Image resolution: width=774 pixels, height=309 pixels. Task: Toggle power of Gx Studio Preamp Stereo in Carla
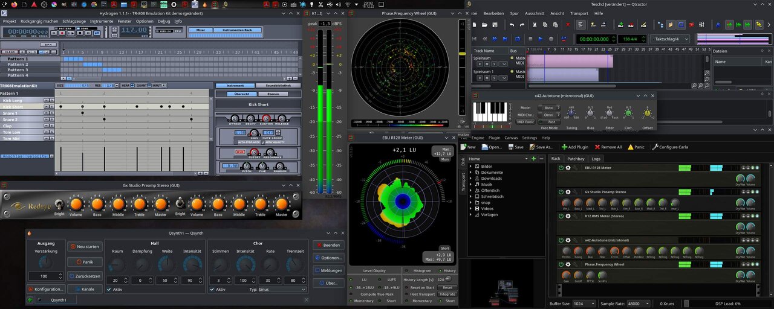(x=561, y=192)
